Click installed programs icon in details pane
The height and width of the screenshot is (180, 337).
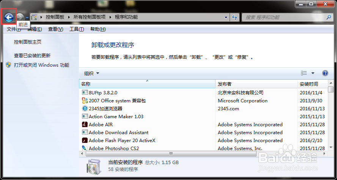[x=93, y=167]
